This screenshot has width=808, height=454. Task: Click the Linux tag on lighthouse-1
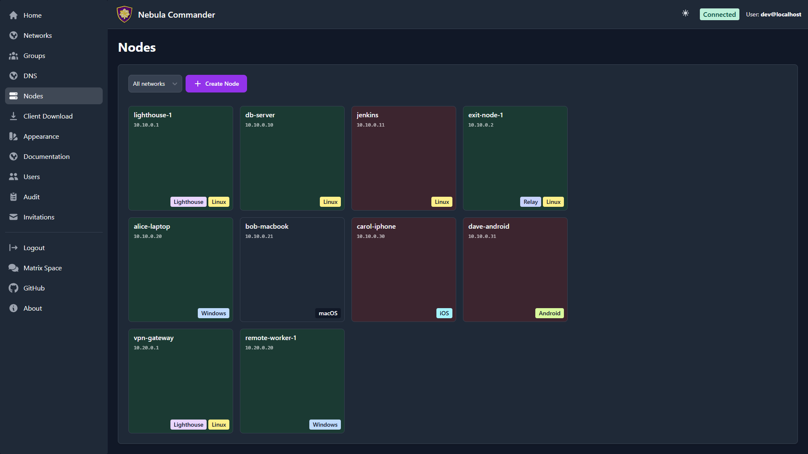[x=219, y=202]
